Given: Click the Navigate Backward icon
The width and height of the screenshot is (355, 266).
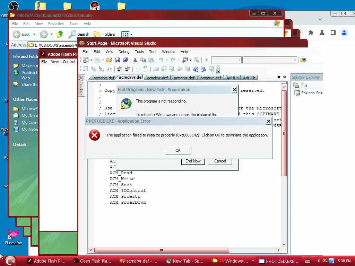Looking at the screenshot, I should pyautogui.click(x=185, y=60).
